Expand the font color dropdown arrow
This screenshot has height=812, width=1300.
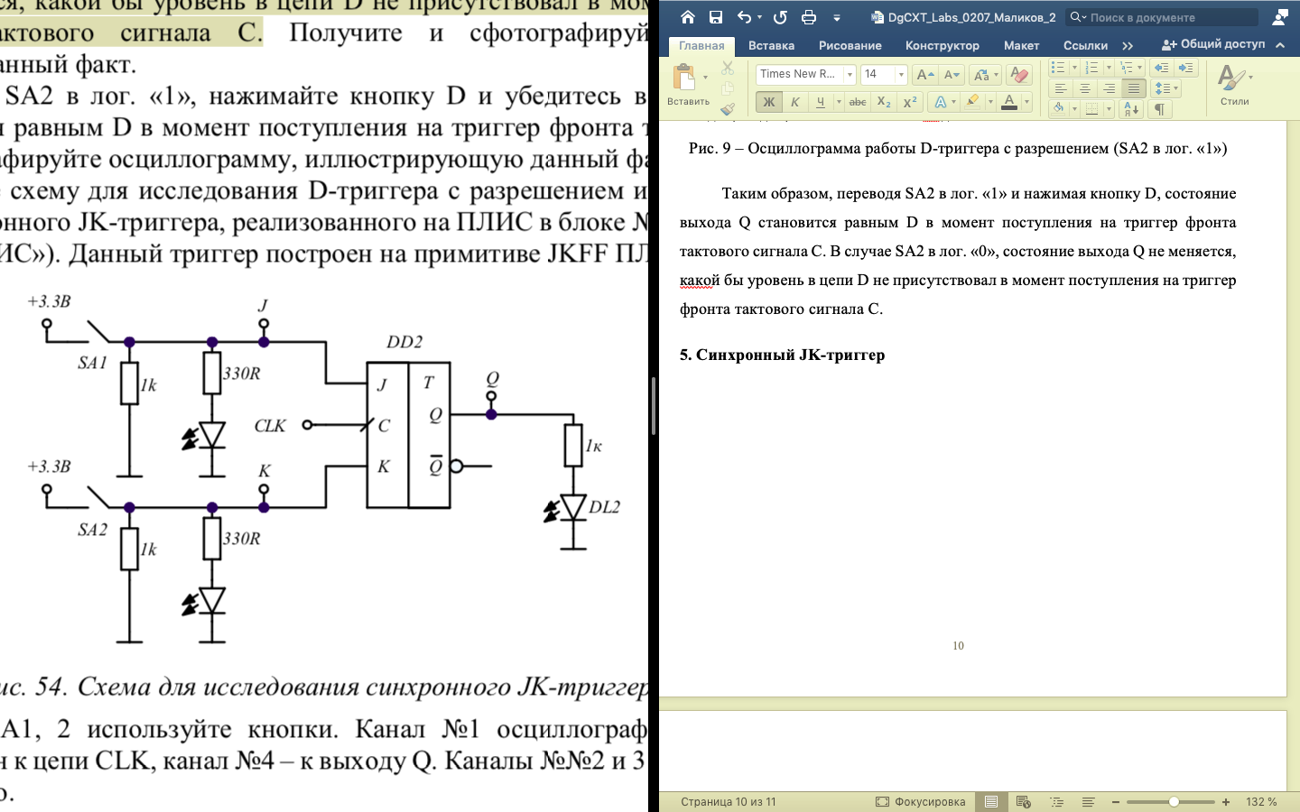click(x=1026, y=102)
